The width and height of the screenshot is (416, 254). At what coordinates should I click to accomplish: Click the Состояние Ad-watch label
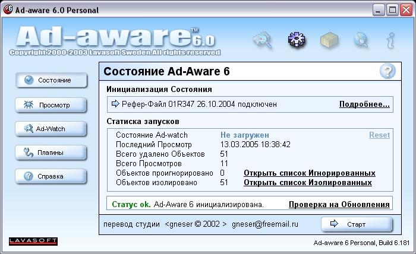click(x=152, y=135)
